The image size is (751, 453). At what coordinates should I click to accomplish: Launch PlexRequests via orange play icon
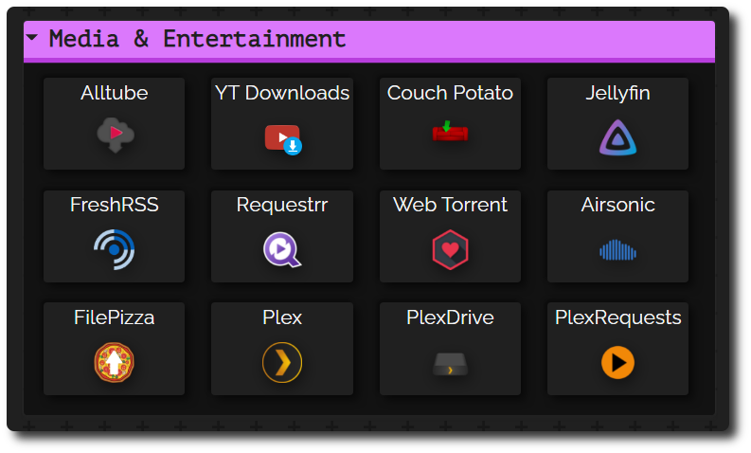click(617, 362)
